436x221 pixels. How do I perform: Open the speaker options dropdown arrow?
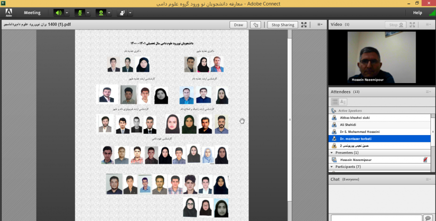pyautogui.click(x=67, y=12)
